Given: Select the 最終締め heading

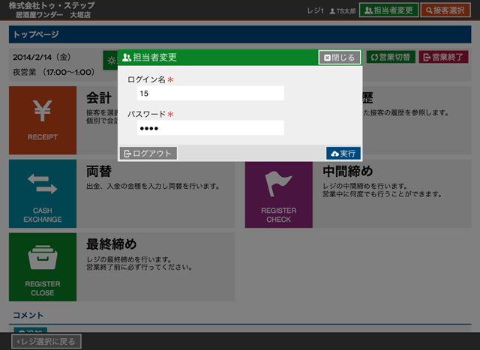Looking at the screenshot, I should [x=111, y=244].
